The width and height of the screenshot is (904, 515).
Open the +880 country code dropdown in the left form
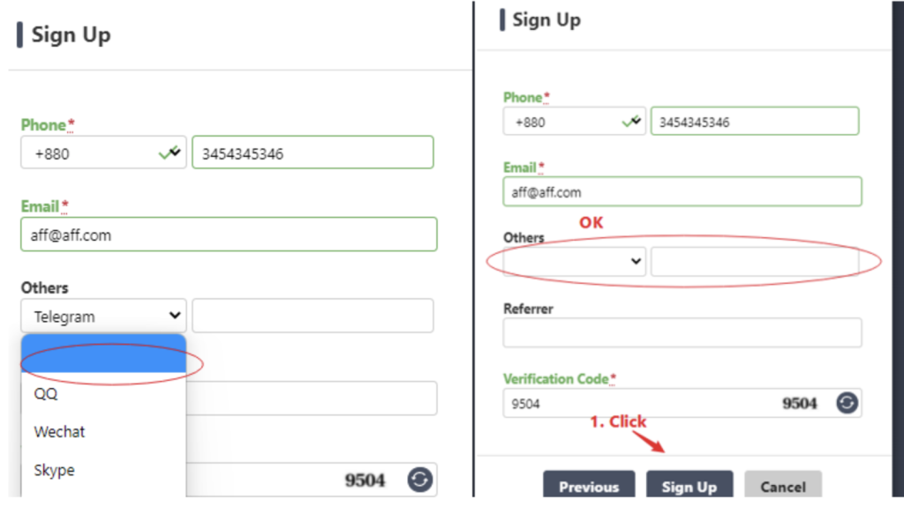point(103,153)
